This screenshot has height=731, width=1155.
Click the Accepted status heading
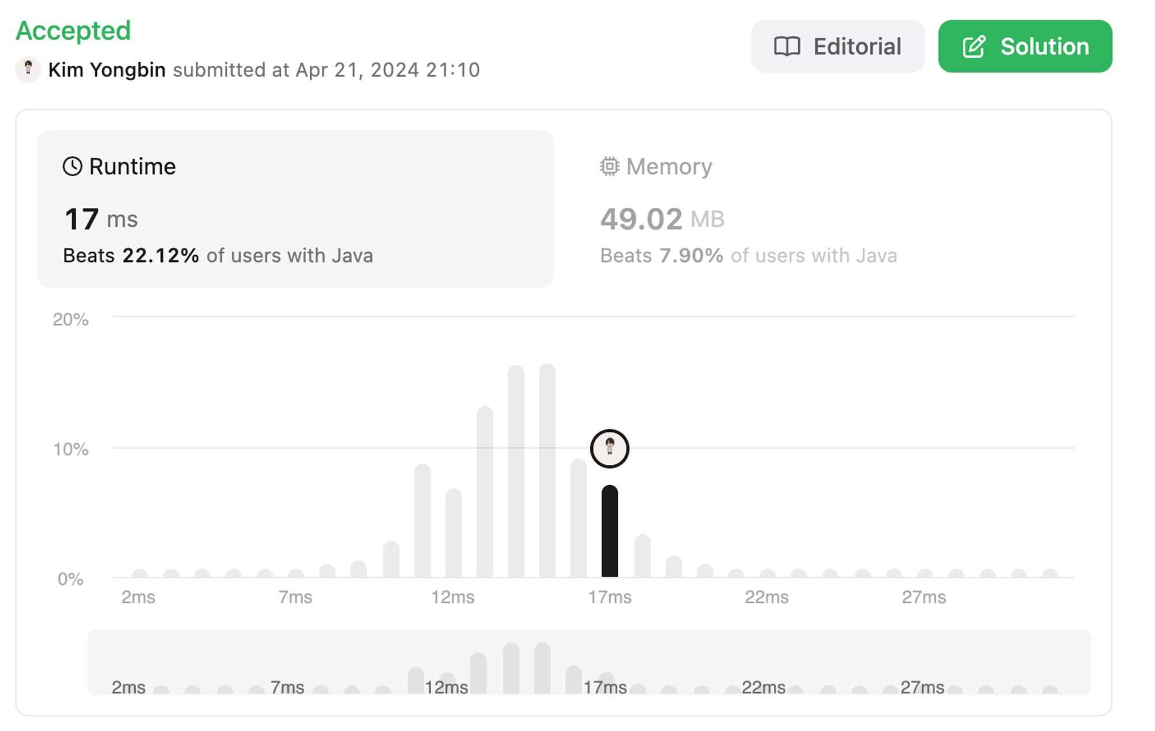[x=73, y=31]
